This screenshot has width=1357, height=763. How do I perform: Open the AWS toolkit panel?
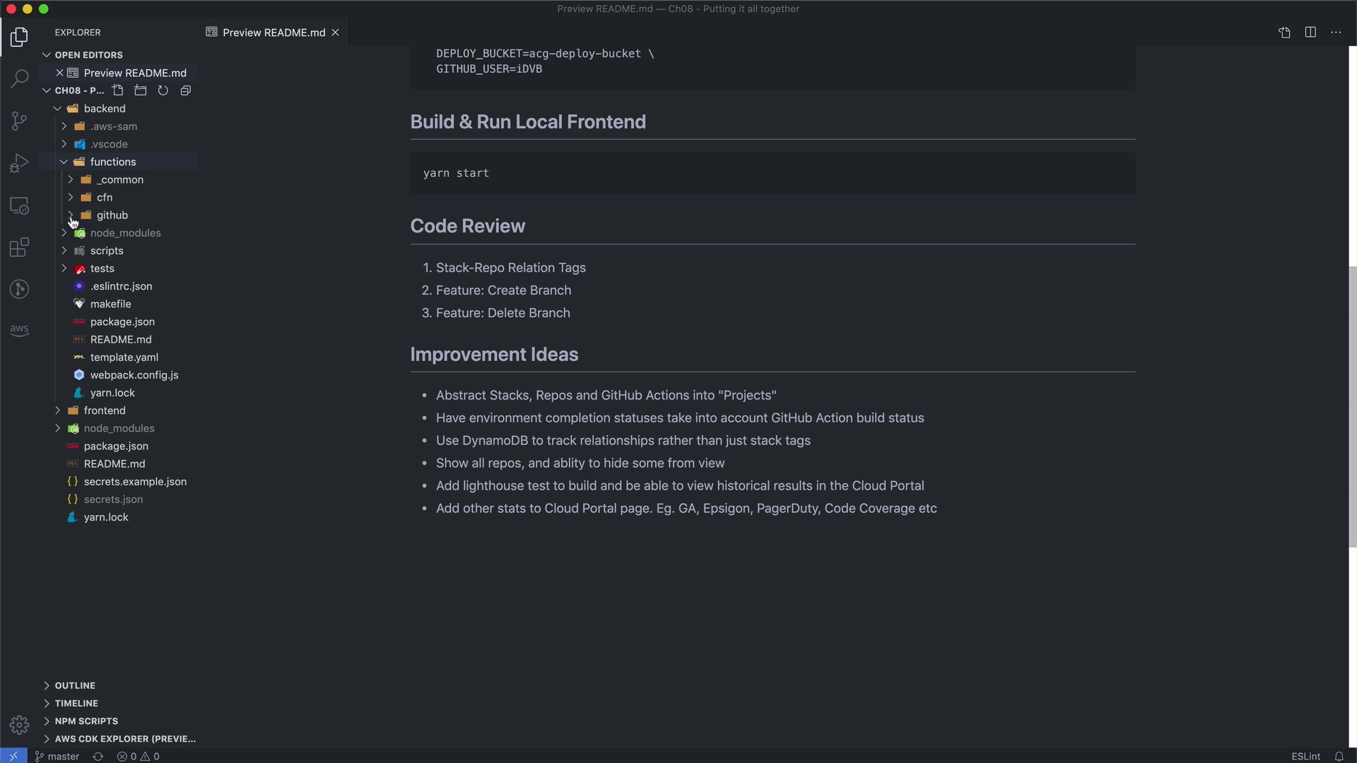pos(19,330)
